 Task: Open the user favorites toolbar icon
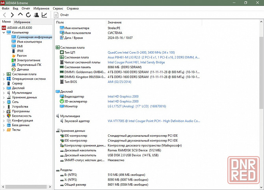tap(36, 15)
